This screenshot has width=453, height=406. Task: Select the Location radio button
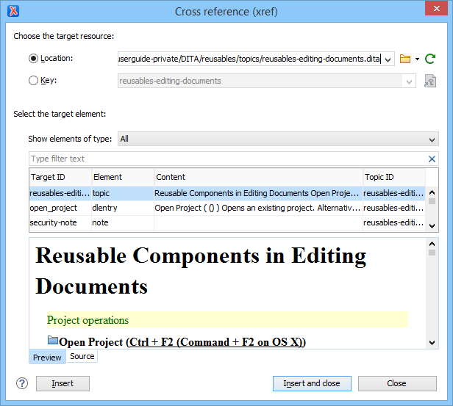[33, 59]
